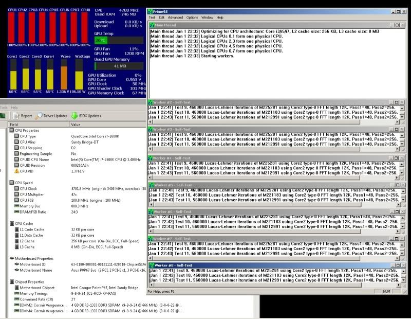Select the Motherboard Name row

coord(35,270)
